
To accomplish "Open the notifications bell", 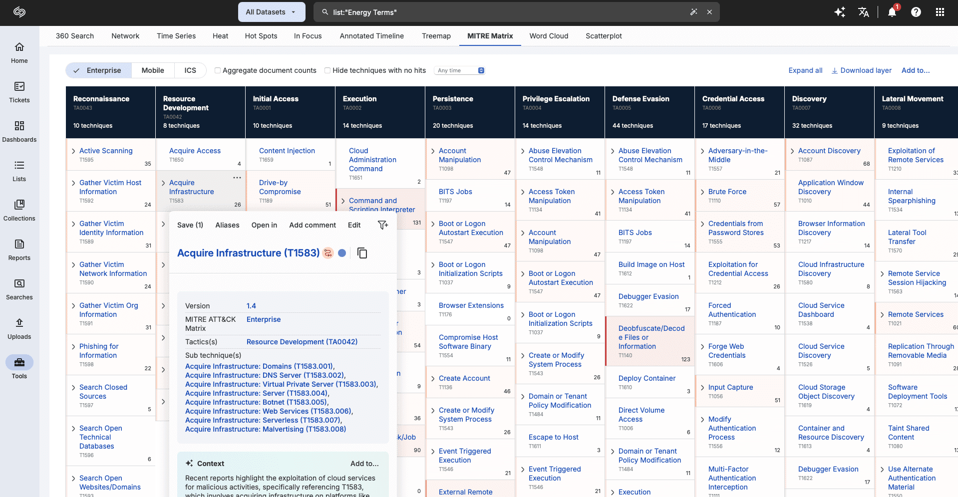I will (x=892, y=12).
